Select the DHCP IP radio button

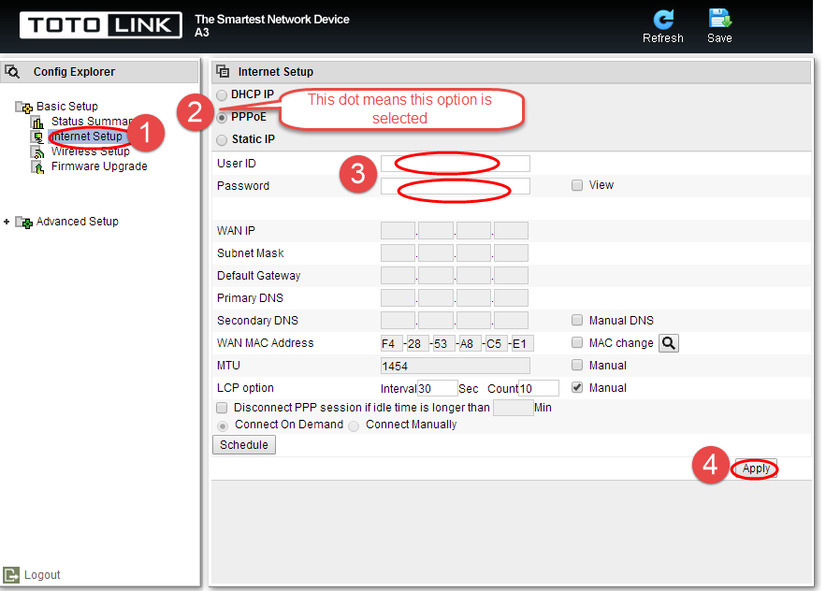tap(222, 94)
